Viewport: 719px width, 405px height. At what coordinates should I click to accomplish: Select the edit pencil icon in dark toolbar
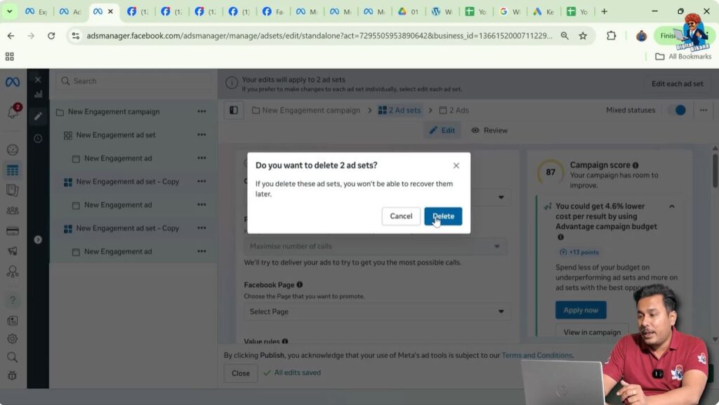[38, 117]
